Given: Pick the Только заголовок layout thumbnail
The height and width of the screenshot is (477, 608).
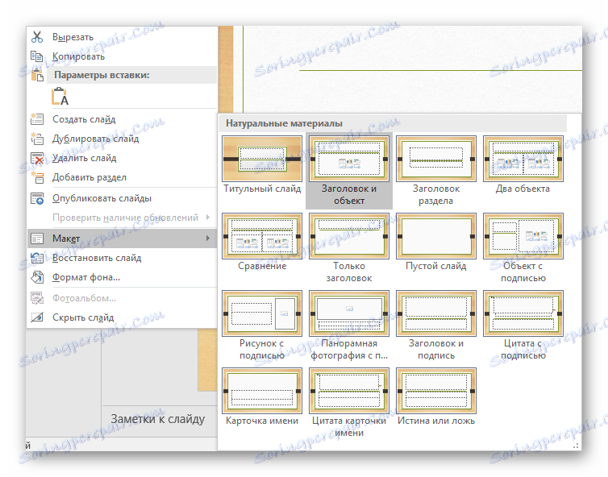Looking at the screenshot, I should (x=349, y=236).
